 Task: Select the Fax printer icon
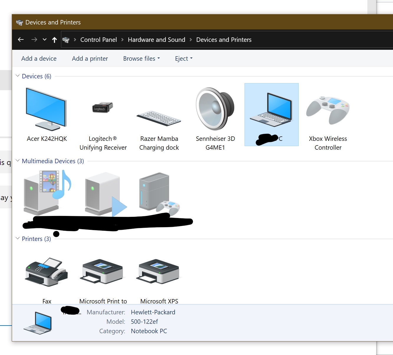tap(47, 272)
